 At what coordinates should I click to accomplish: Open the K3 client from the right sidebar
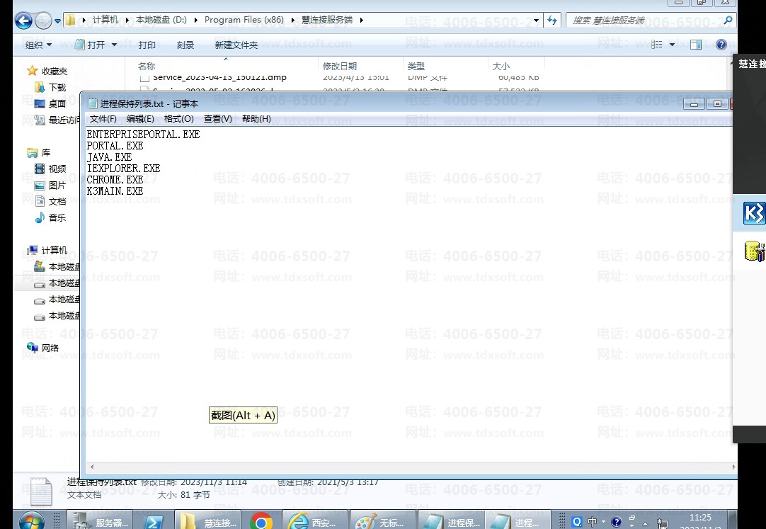pyautogui.click(x=754, y=213)
